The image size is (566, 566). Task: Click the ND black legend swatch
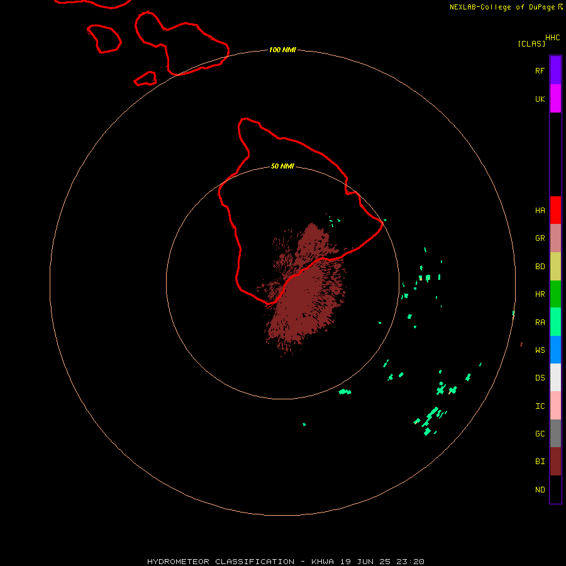pos(555,489)
